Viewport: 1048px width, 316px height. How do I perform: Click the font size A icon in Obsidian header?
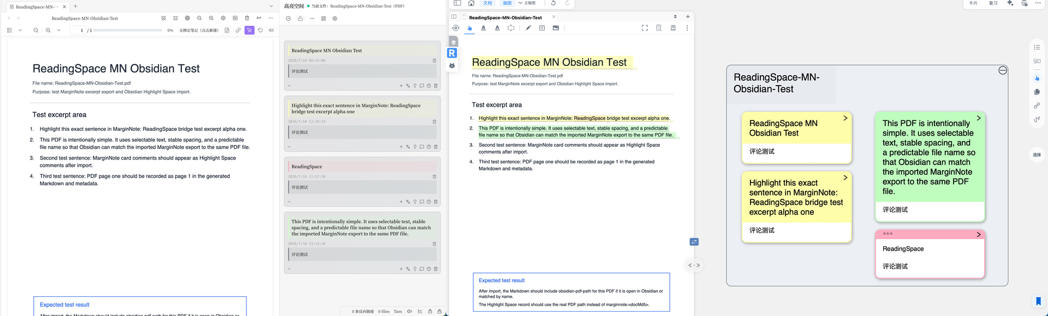[259, 18]
